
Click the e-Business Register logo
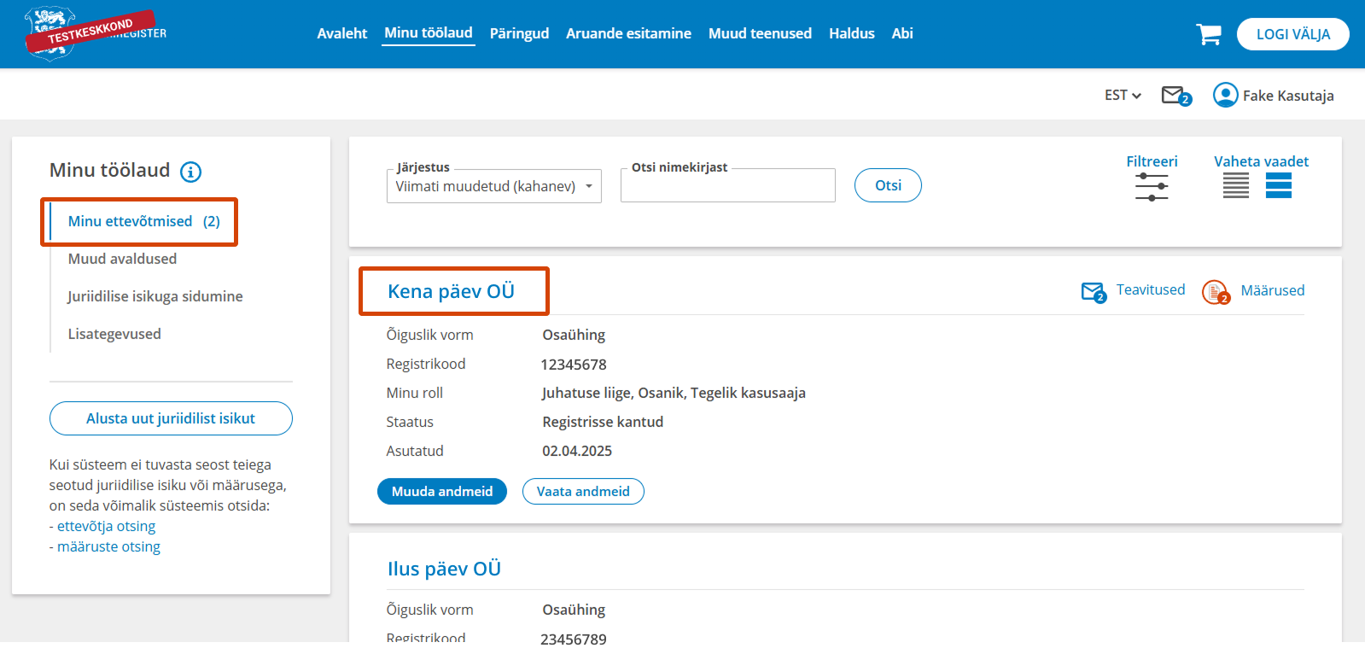click(x=95, y=33)
